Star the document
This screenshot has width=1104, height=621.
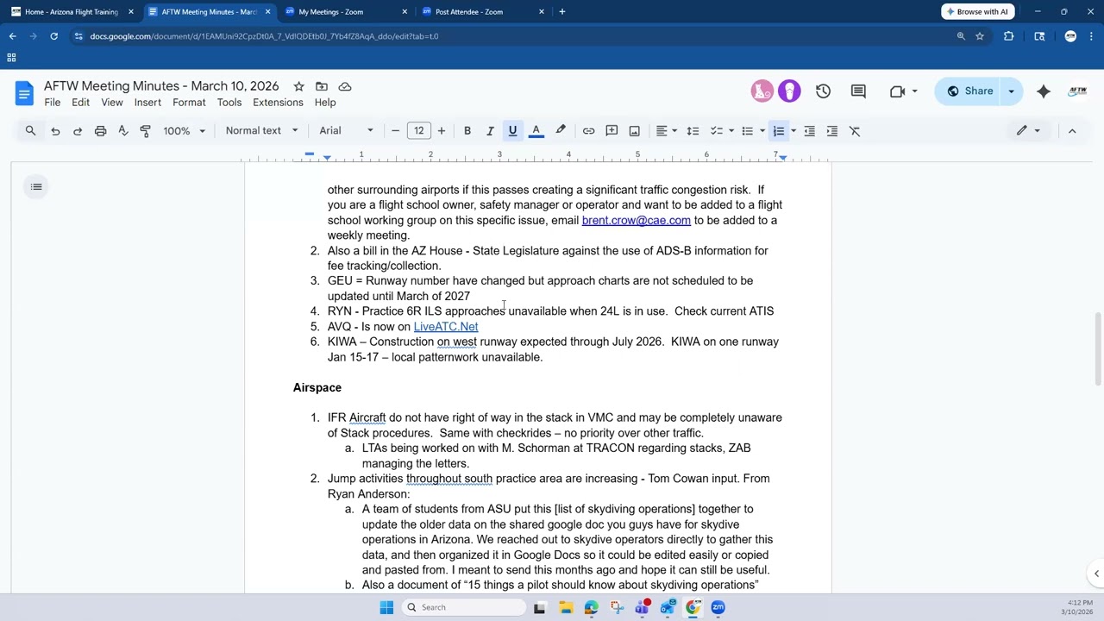298,86
